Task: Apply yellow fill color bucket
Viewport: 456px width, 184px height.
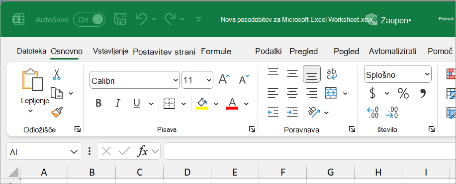Action: tap(202, 103)
